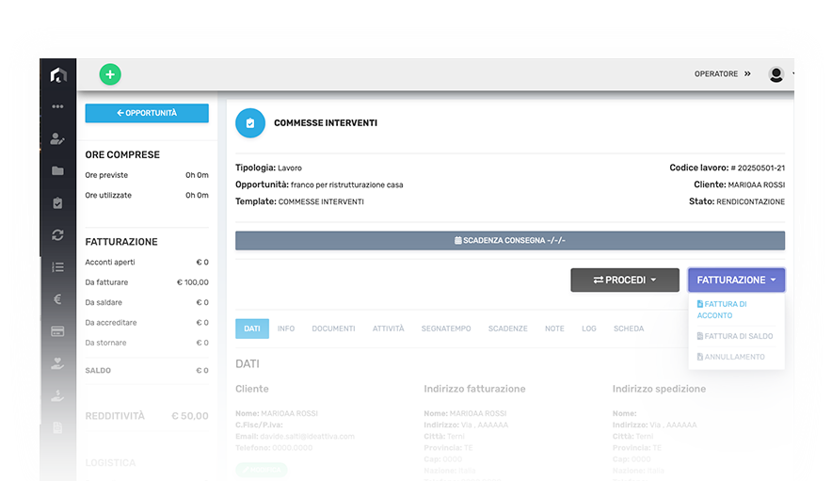
Task: Open the numbered list icon in sidebar
Action: (57, 267)
